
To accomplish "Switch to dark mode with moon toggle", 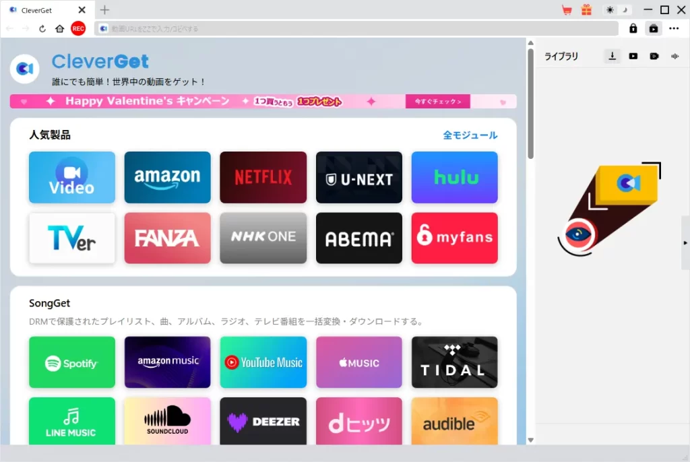I will click(625, 10).
